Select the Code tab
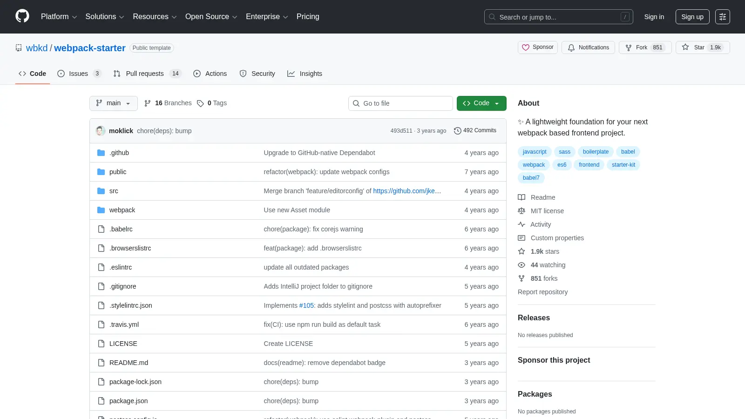745x419 pixels. [33, 74]
